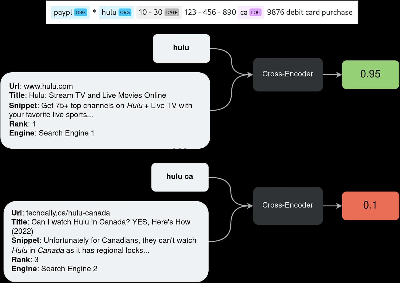Click the 'ca' LOC entity tag

251,13
